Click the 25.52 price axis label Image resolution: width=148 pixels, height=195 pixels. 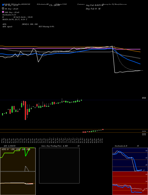[144, 98]
